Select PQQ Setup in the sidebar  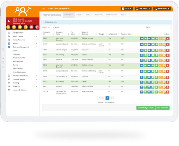click(x=16, y=54)
